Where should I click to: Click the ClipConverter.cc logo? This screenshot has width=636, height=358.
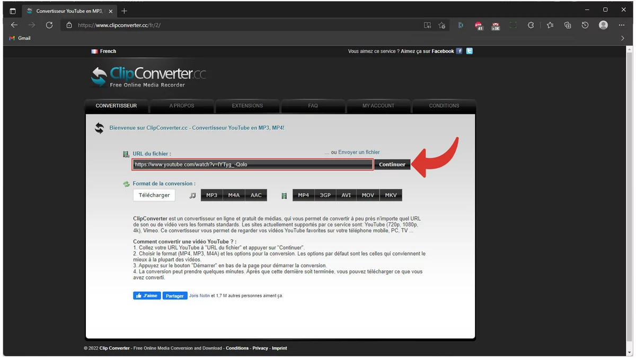click(148, 77)
